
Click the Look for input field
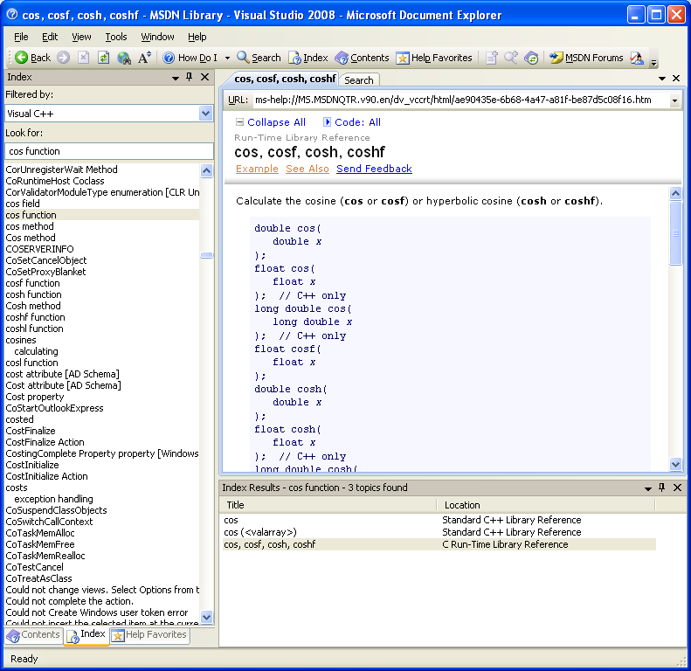(109, 151)
